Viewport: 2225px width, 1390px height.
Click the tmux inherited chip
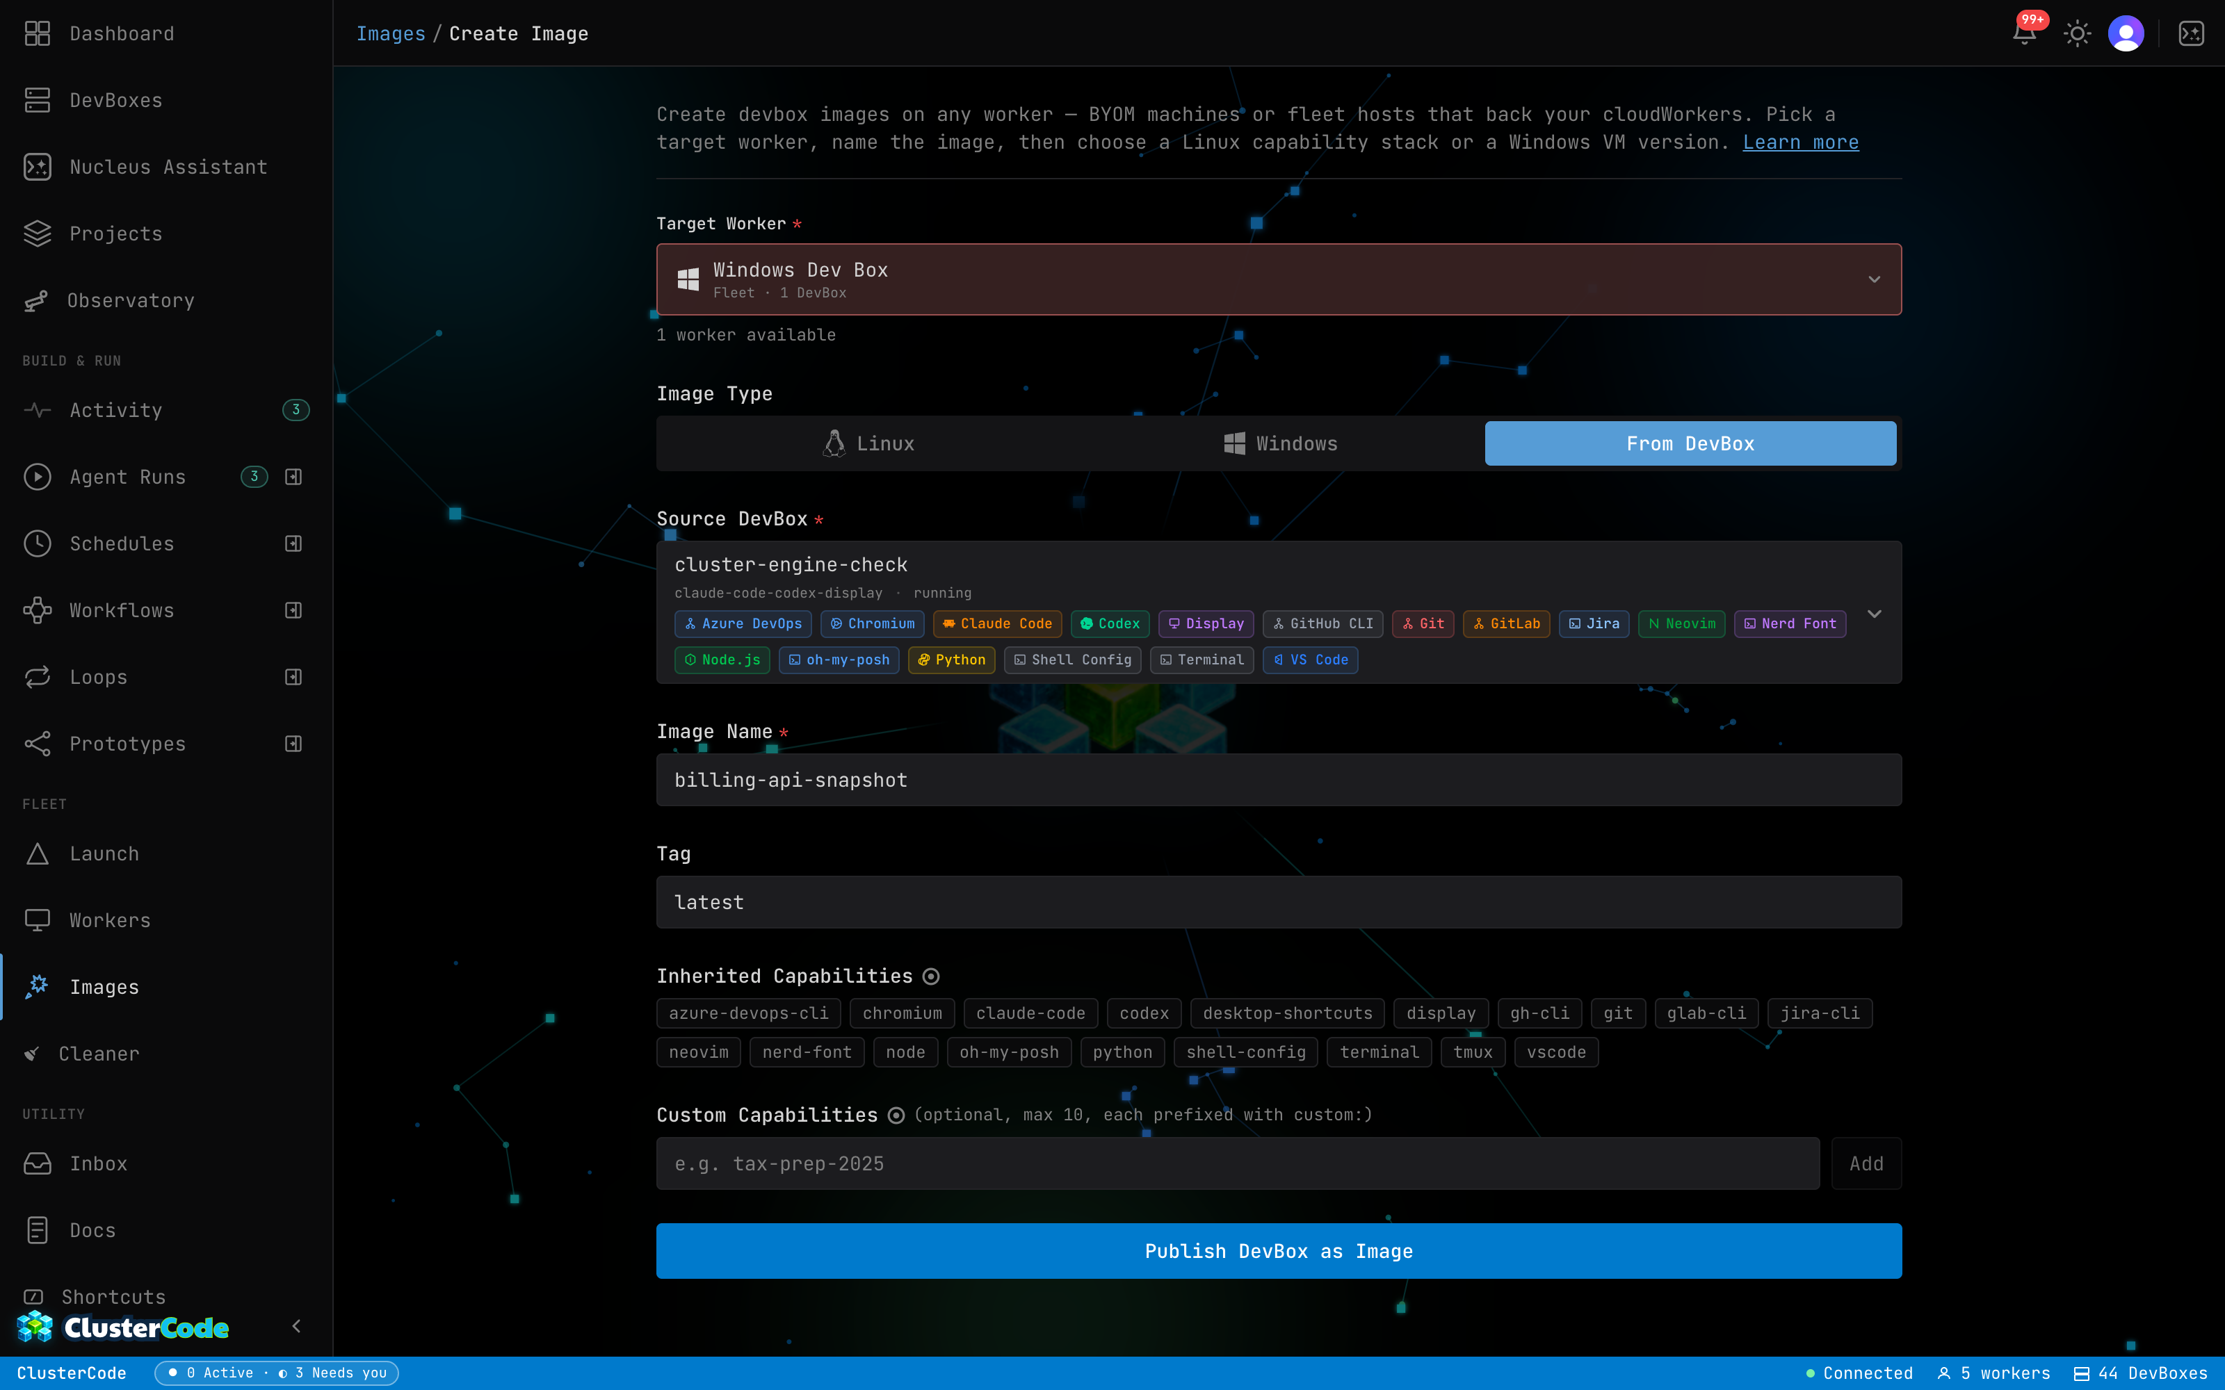coord(1473,1052)
